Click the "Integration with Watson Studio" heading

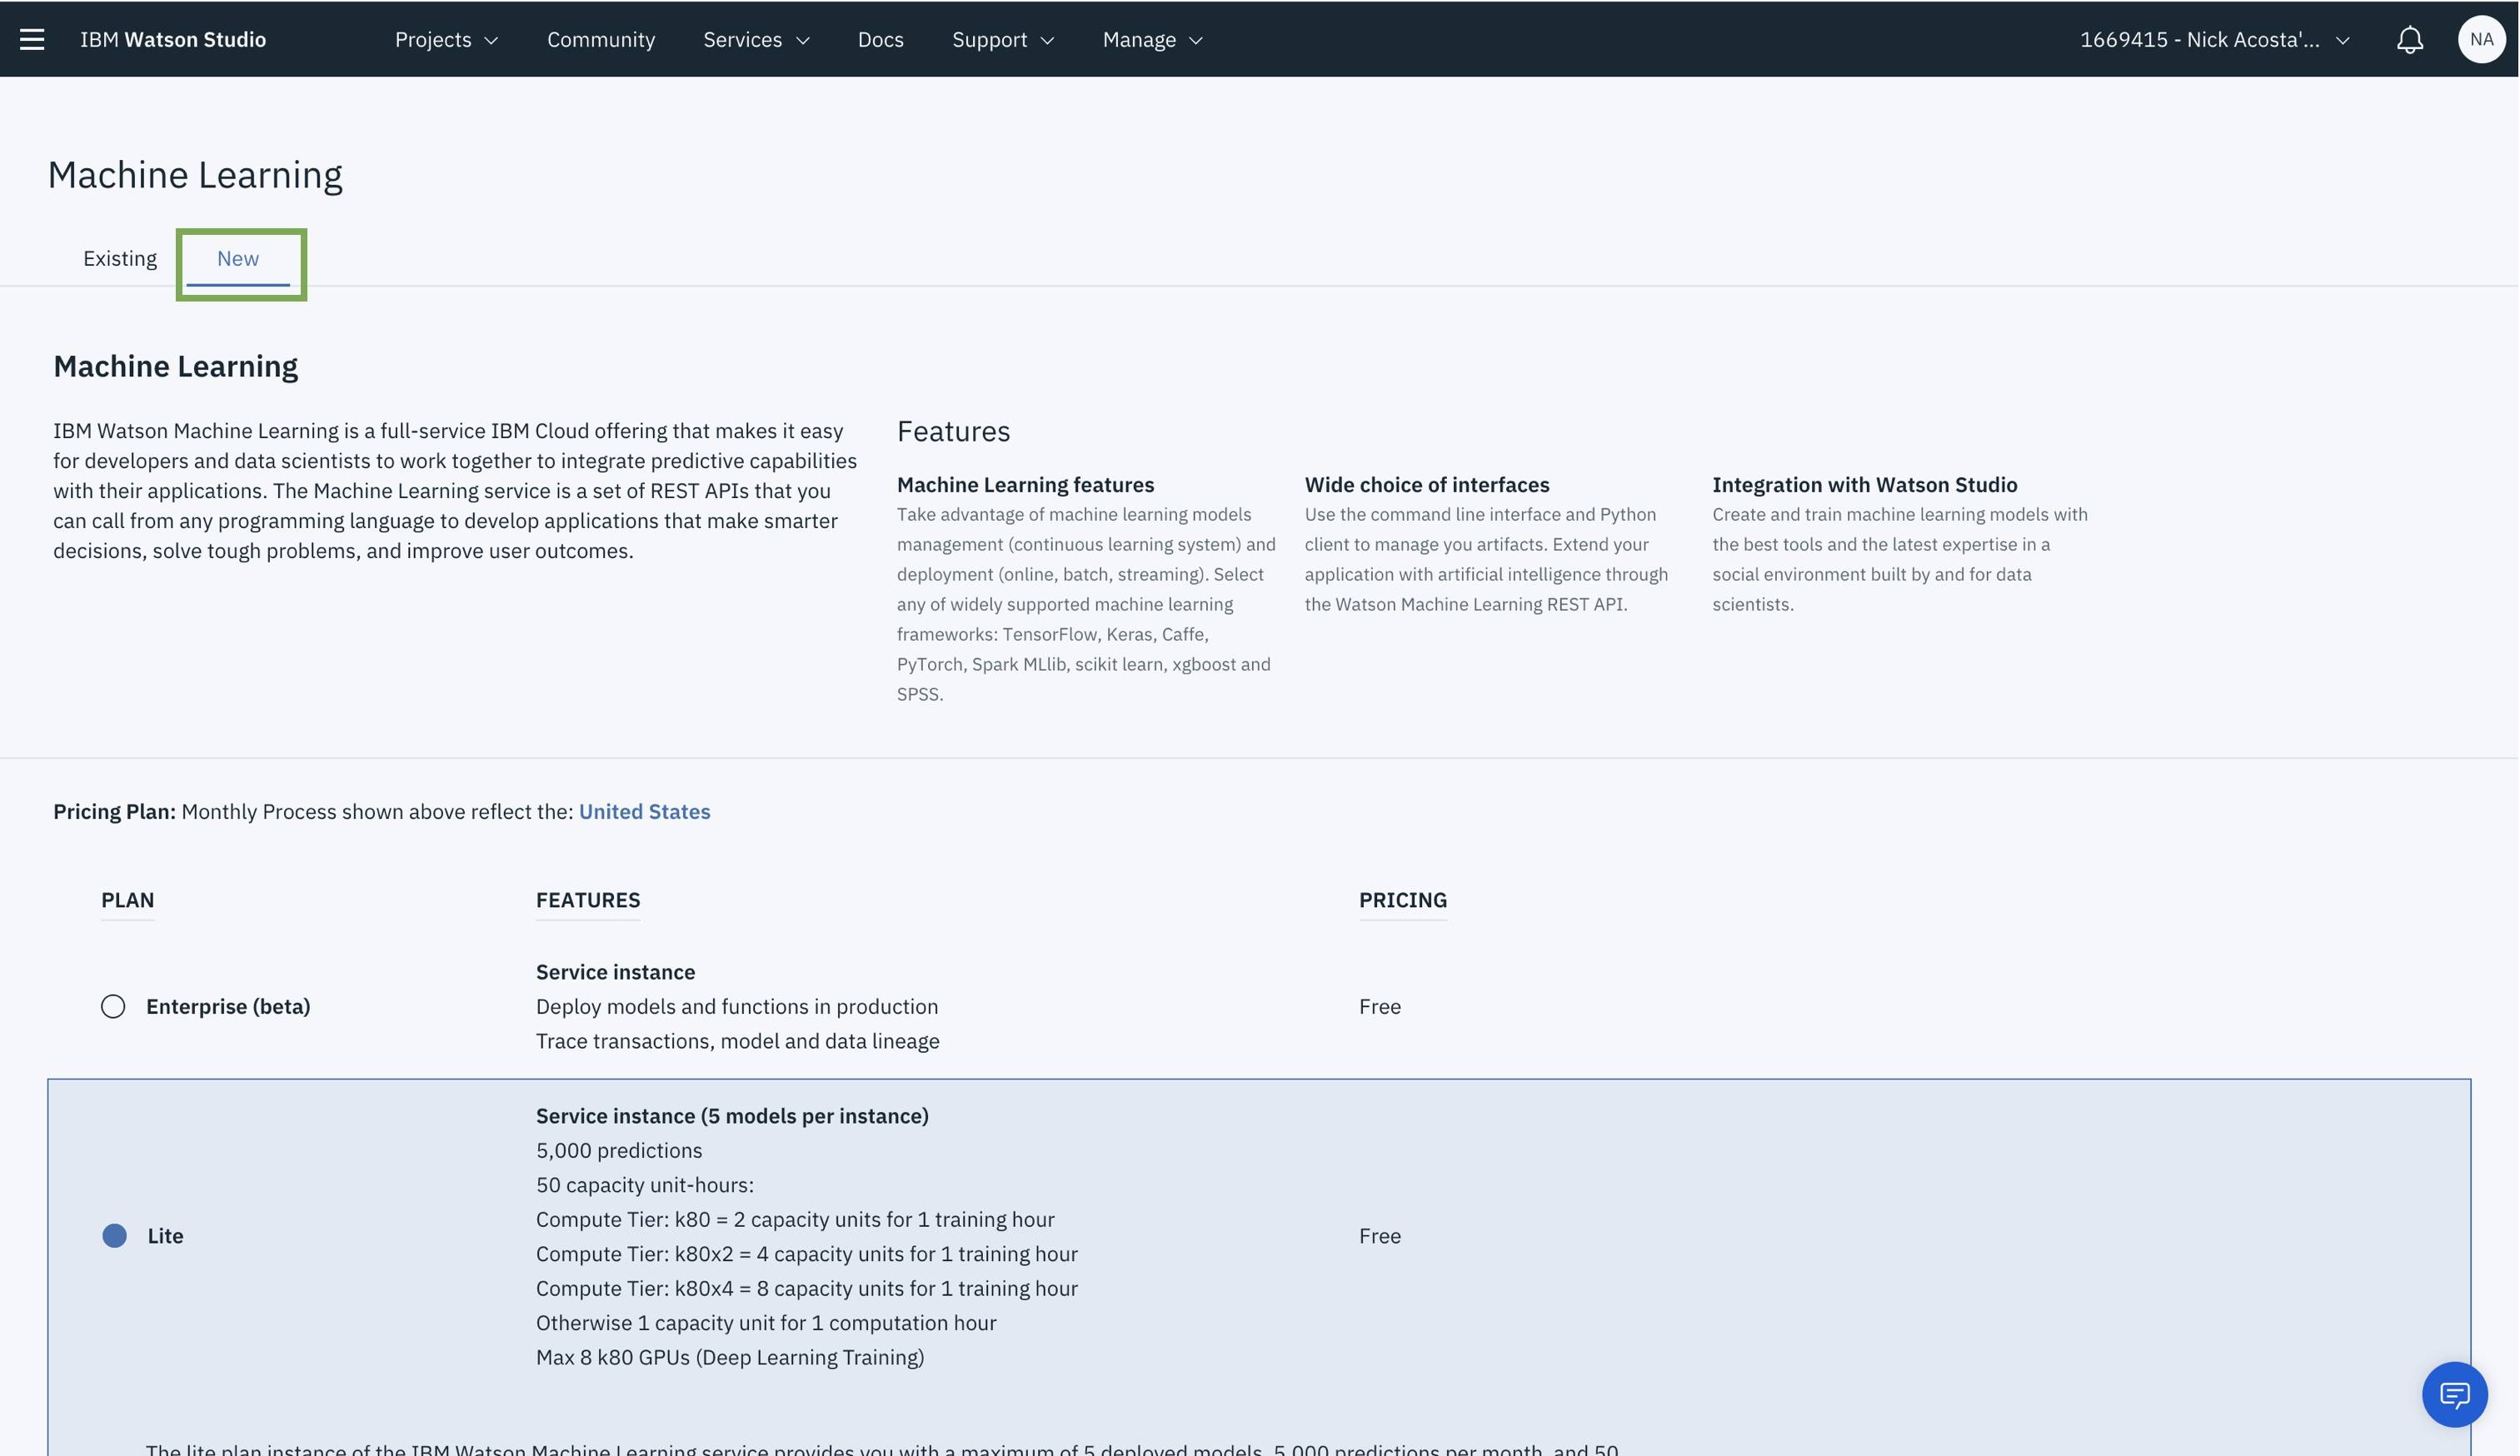click(x=1864, y=485)
